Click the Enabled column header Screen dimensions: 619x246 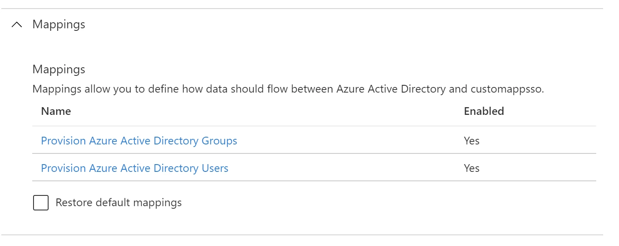pyautogui.click(x=484, y=111)
